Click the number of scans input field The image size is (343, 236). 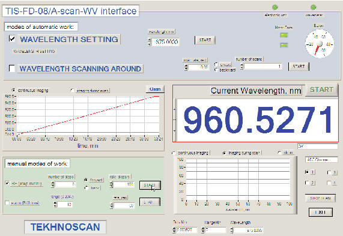[263, 66]
